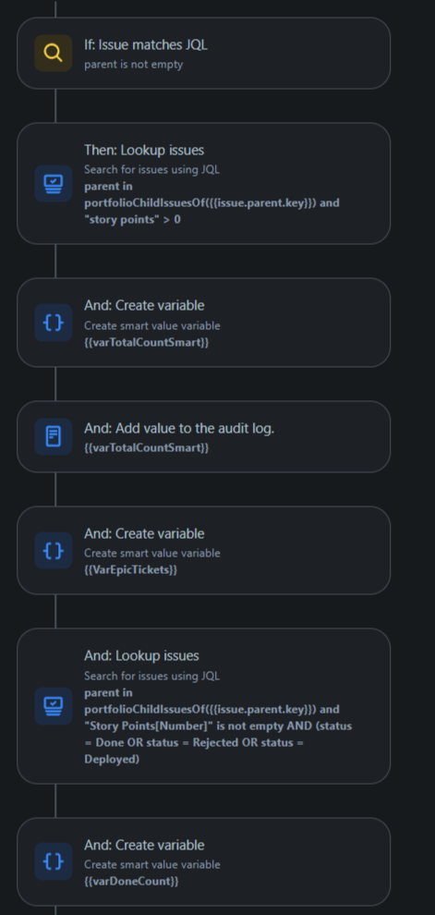The width and height of the screenshot is (435, 915).
Task: Click the JQL text containing status = Deployed
Action: 218,726
